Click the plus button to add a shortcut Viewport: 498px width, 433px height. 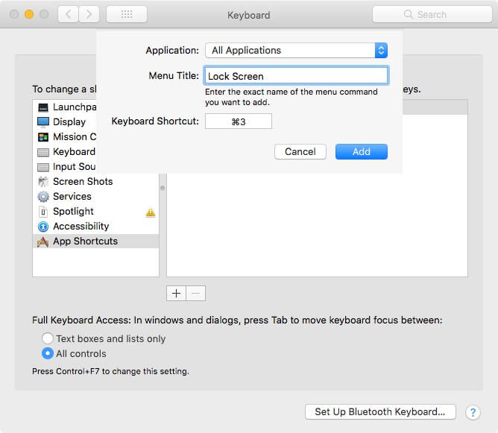(176, 294)
